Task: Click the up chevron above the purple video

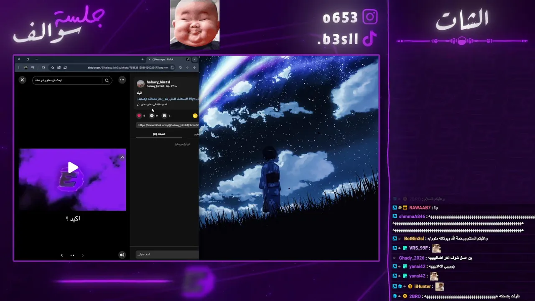Action: click(122, 158)
